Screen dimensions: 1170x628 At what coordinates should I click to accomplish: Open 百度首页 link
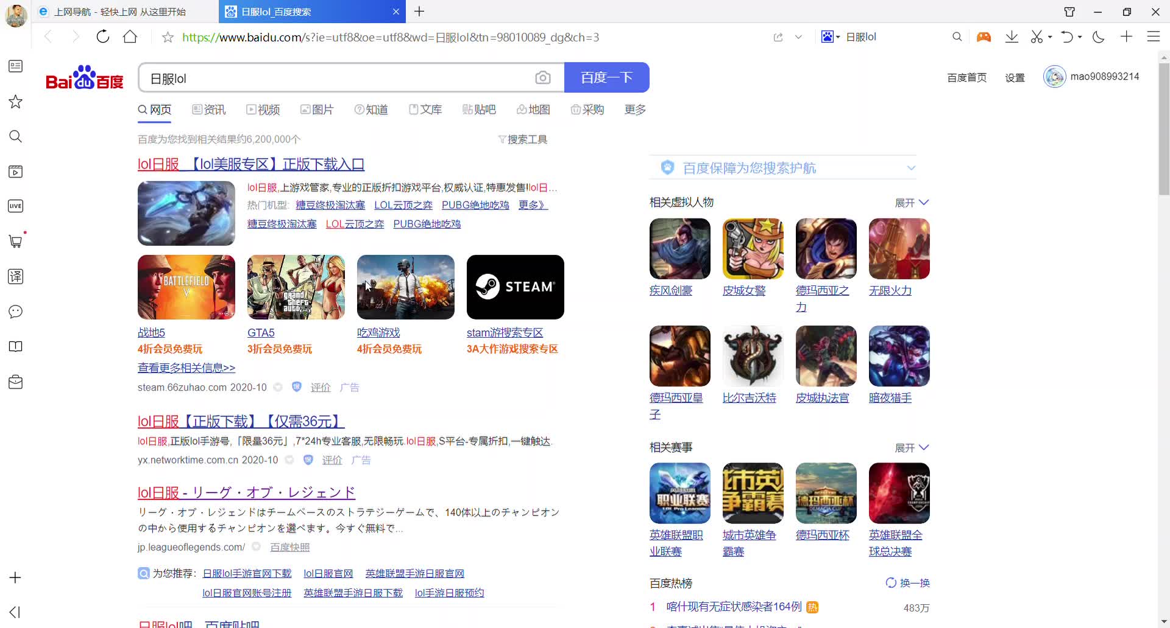(966, 78)
